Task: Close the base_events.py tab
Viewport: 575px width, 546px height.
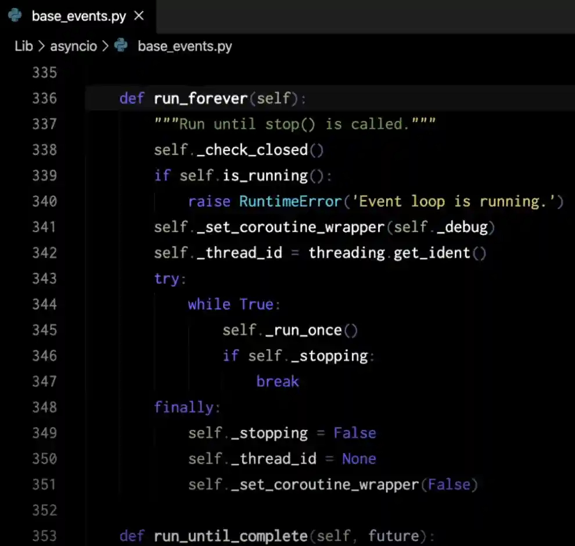Action: (x=139, y=16)
